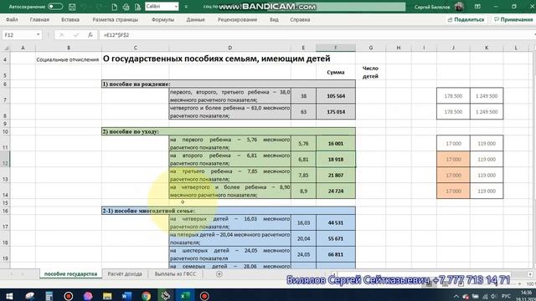Viewport: 536px width, 301px height.
Task: Open the Данные ribbon tab
Action: [x=195, y=20]
